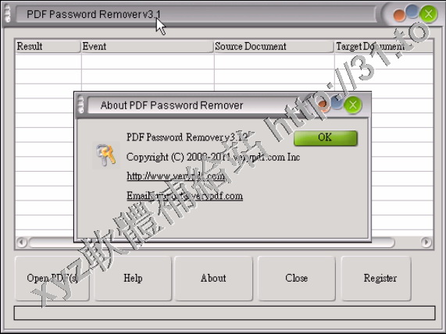Click the grip handle left of About title

point(80,104)
